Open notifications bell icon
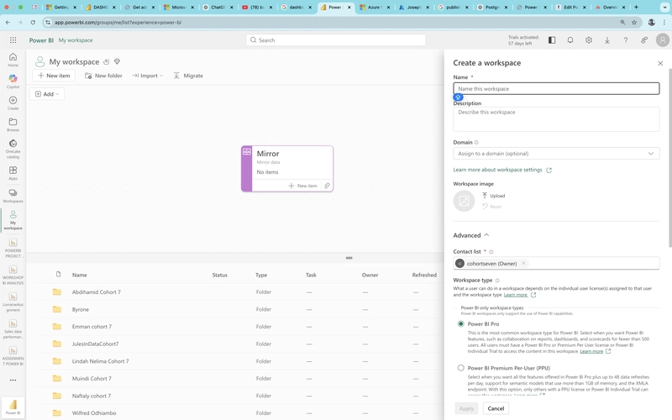This screenshot has height=420, width=672. (x=570, y=39)
